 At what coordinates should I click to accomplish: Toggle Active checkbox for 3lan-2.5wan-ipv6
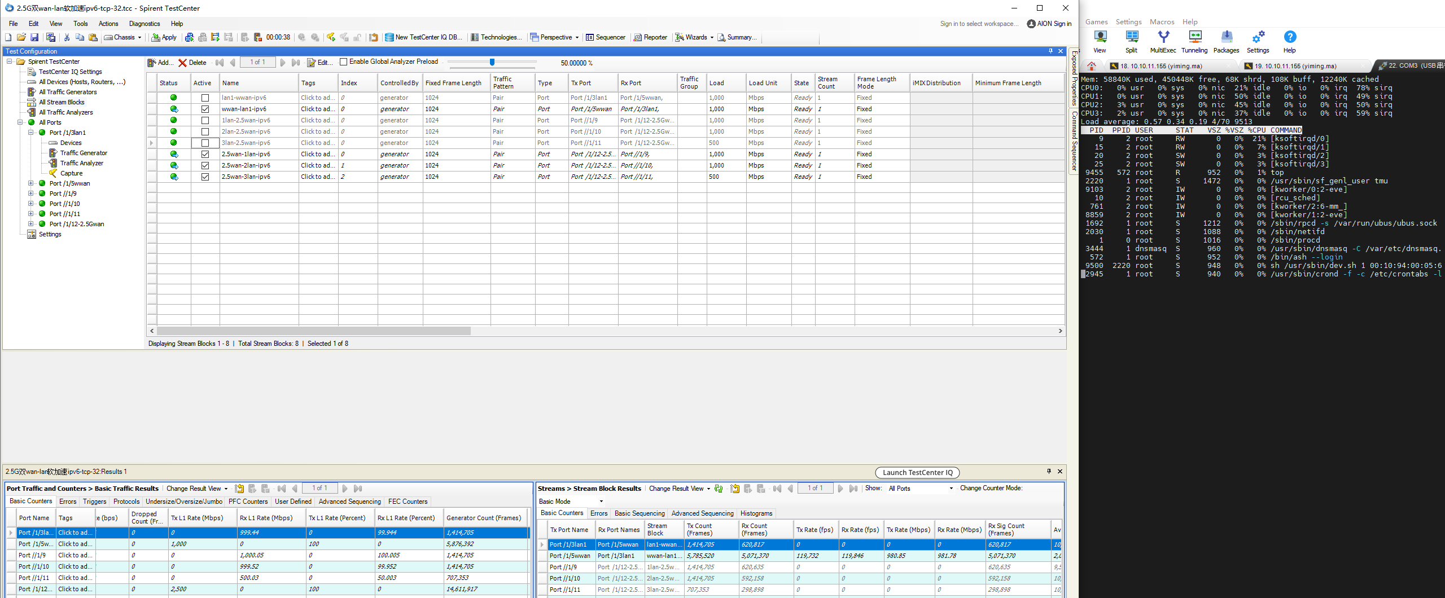pos(205,143)
